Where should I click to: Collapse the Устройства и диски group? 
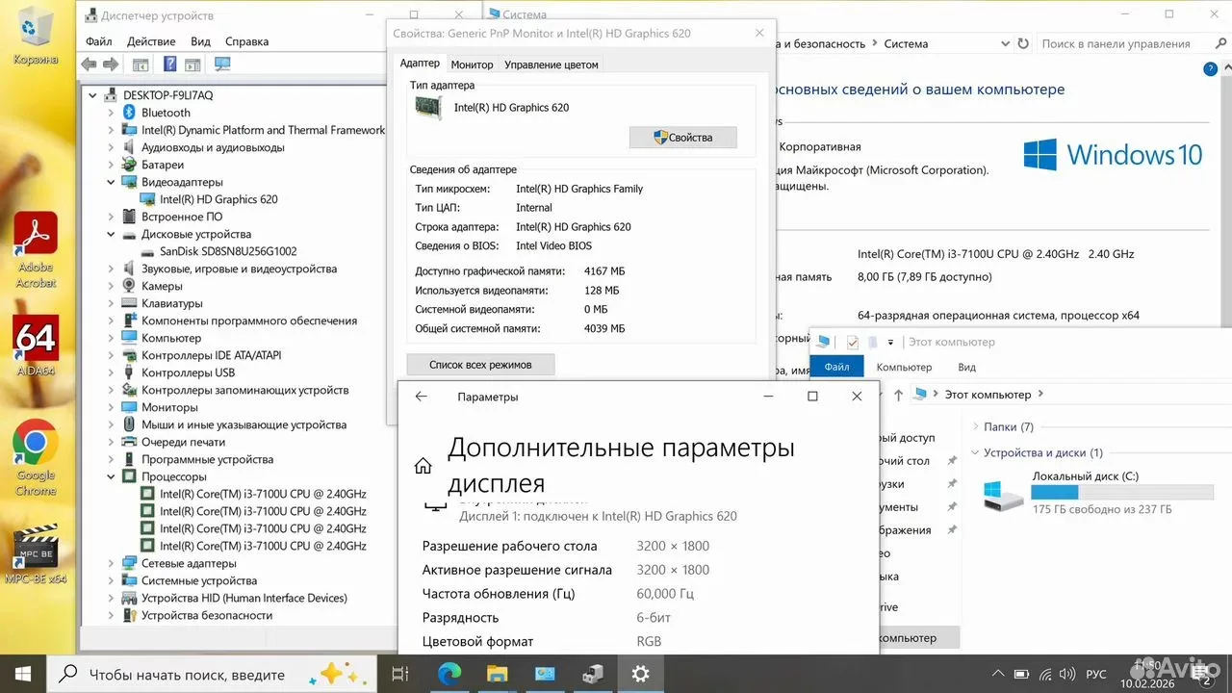click(976, 452)
